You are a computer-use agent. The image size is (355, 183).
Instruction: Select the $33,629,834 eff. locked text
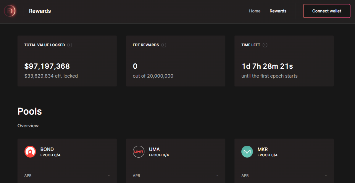[51, 76]
